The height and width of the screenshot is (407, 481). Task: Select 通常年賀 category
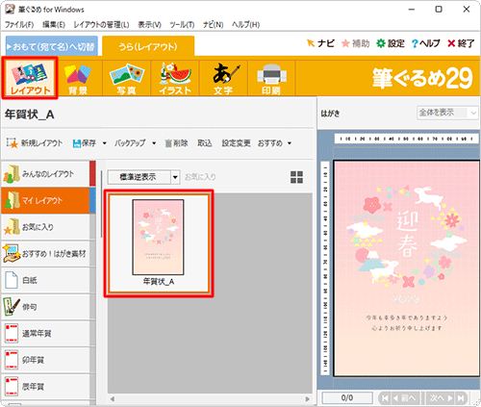coord(48,334)
